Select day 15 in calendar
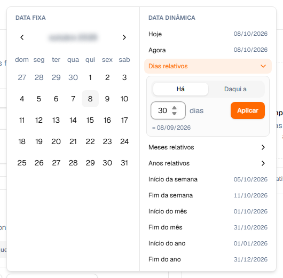 tap(90, 120)
